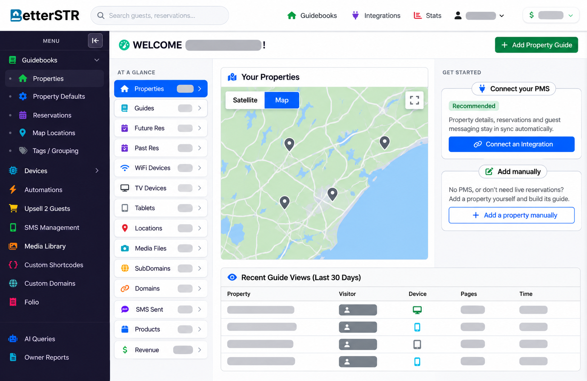Viewport: 587px width, 381px height.
Task: Click the Products box icon
Action: (x=125, y=329)
